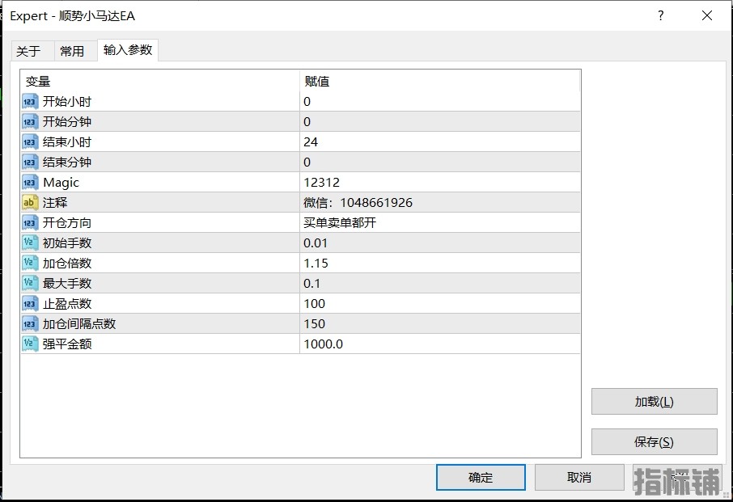Select the 最大手数 variable name

[67, 283]
